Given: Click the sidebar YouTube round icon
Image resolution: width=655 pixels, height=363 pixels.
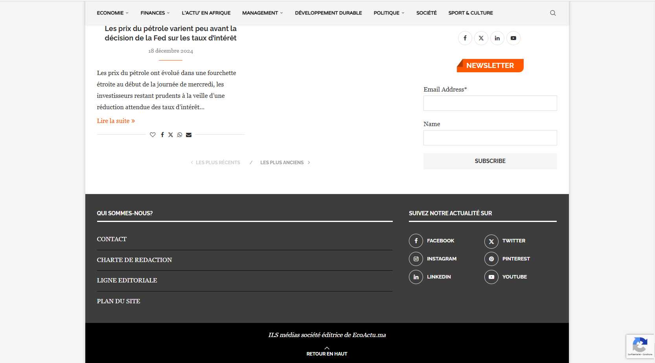Looking at the screenshot, I should pos(513,38).
